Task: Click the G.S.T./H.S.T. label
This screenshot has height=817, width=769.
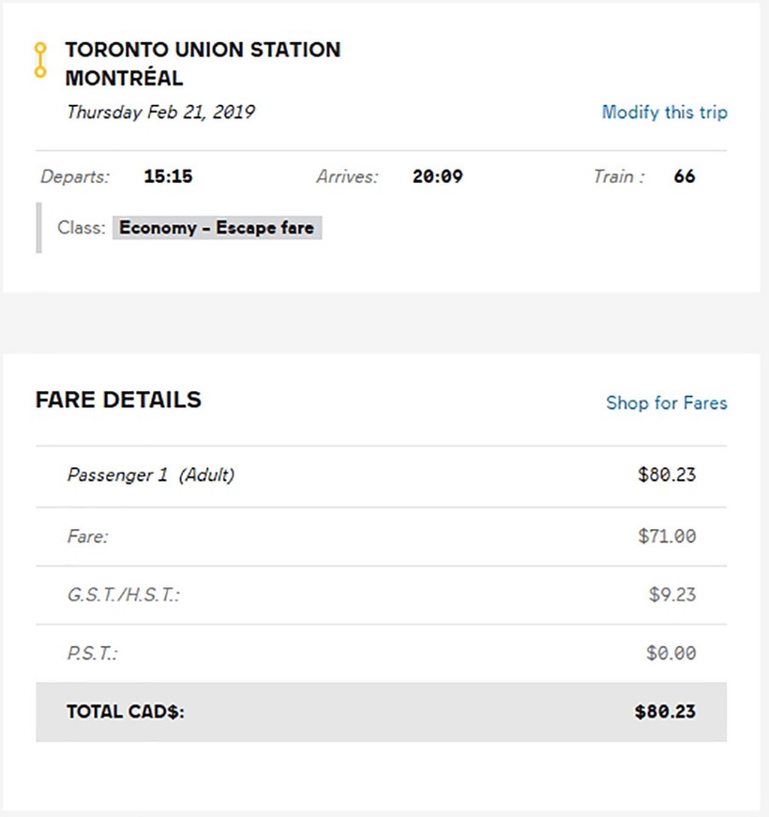Action: click(124, 595)
